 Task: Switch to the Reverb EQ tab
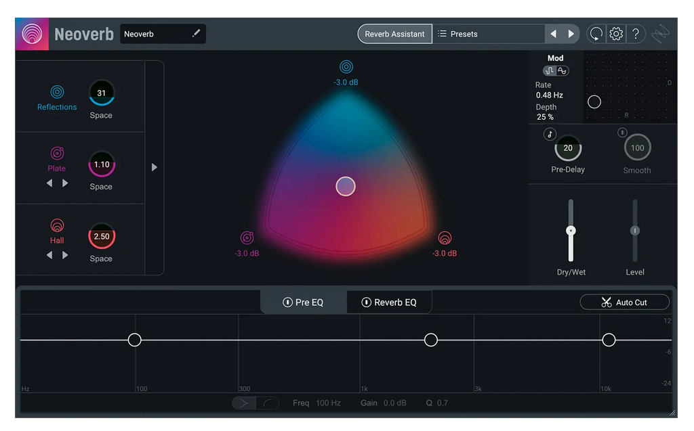[x=389, y=302]
